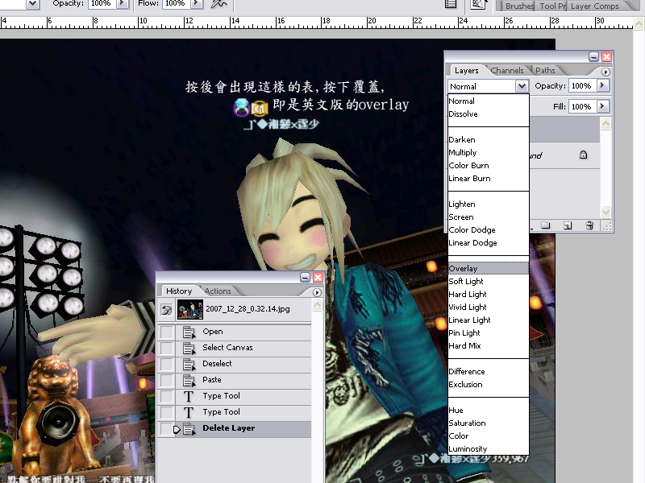Choose Overlay blend mode
This screenshot has height=483, width=645.
[x=489, y=268]
